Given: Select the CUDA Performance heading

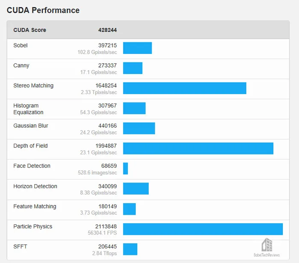Looking at the screenshot, I should click(x=43, y=10).
